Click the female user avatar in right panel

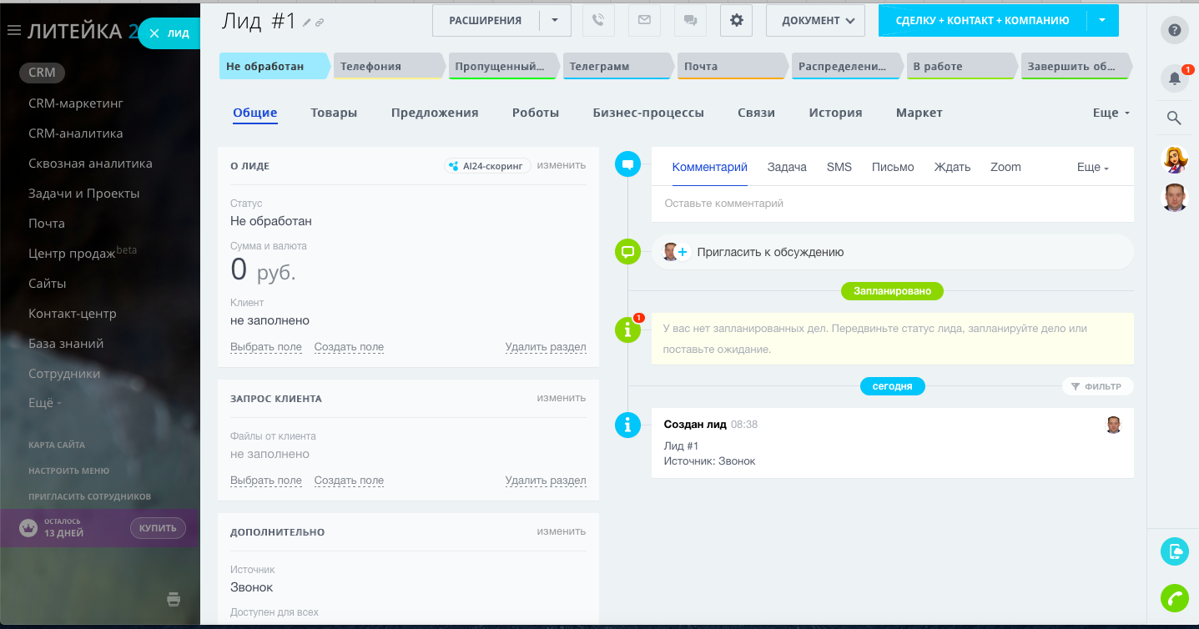[x=1175, y=159]
